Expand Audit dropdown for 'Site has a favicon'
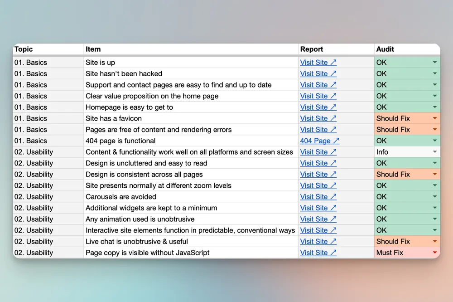453x302 pixels. pyautogui.click(x=435, y=118)
